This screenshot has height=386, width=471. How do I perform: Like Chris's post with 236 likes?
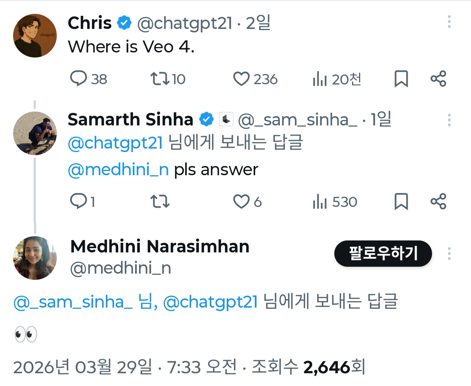pos(242,79)
